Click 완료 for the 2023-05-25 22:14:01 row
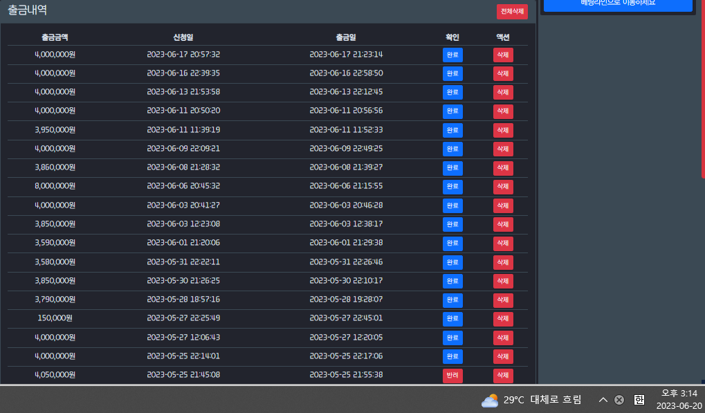This screenshot has width=705, height=413. point(452,357)
